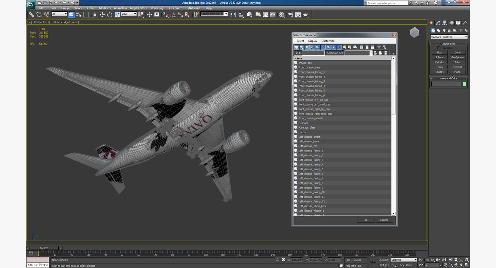Open the Layer Manager icon

coord(249,14)
